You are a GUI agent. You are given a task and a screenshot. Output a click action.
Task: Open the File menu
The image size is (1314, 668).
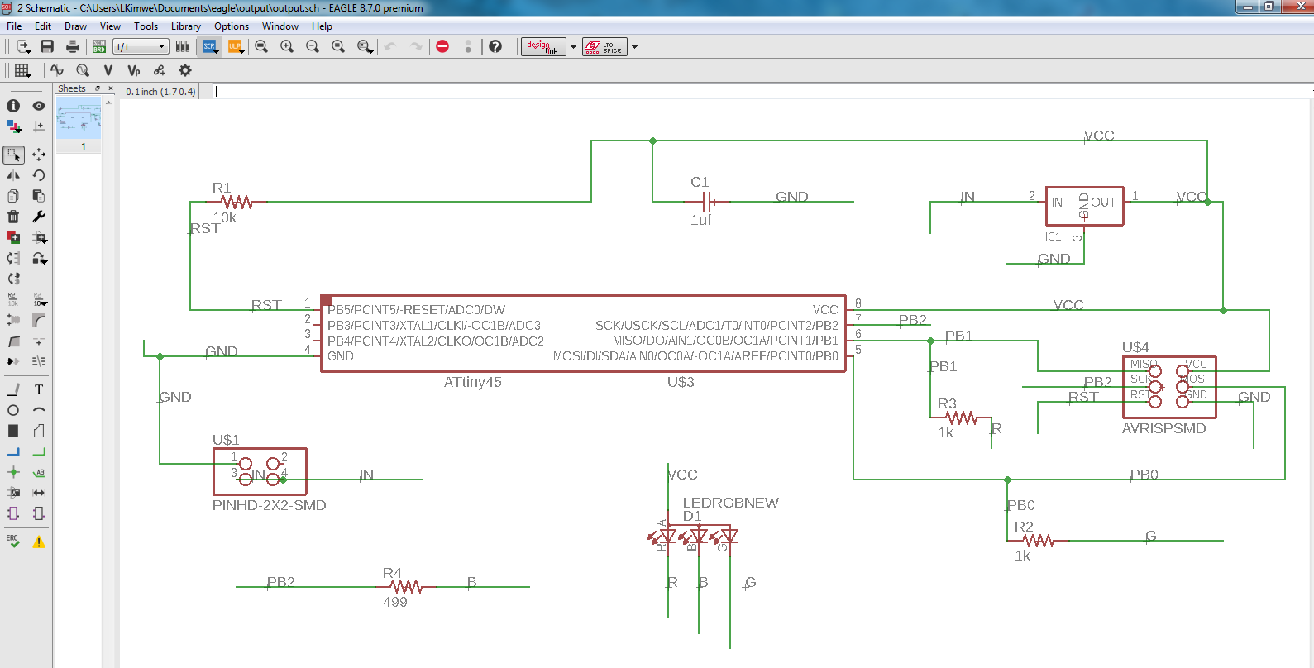[x=14, y=26]
